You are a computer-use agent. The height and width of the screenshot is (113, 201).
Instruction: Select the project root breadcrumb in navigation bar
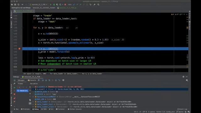pos(21,8)
